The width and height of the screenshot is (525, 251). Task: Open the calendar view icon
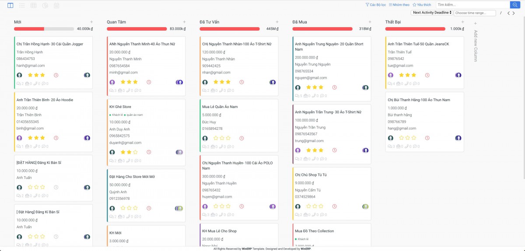pos(56,5)
